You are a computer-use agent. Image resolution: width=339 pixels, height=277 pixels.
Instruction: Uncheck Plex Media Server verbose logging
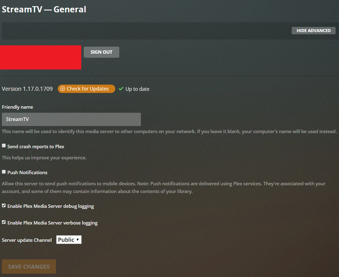(3, 222)
